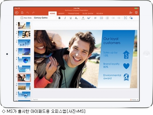Select slide 9 thumbnail
The image size is (153, 115).
coord(24,95)
